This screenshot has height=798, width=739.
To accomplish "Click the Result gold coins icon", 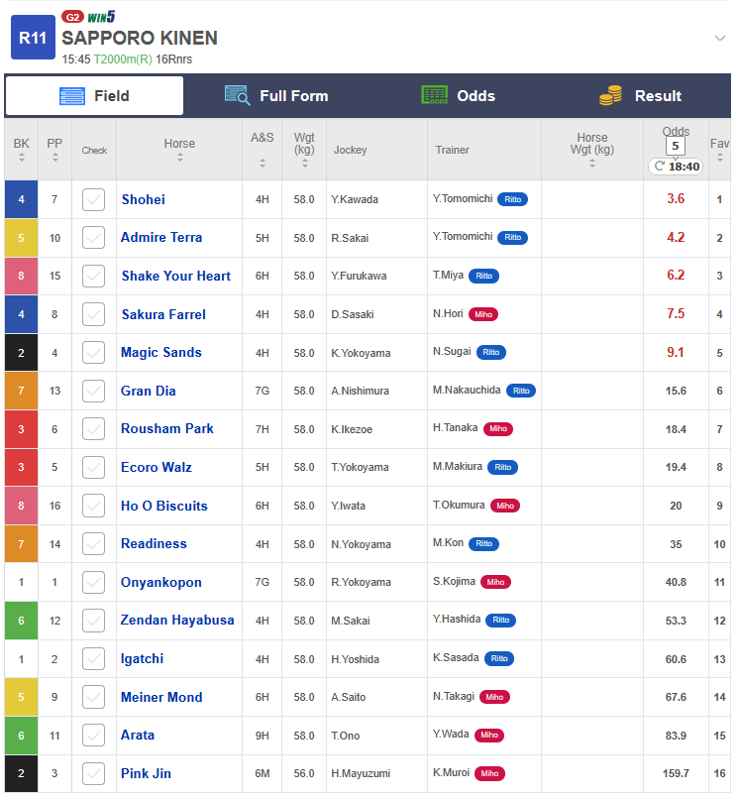I will point(611,95).
